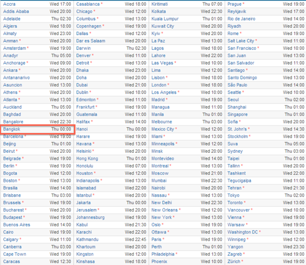
Task: Open the San Francisco link
Action: [x=243, y=48]
